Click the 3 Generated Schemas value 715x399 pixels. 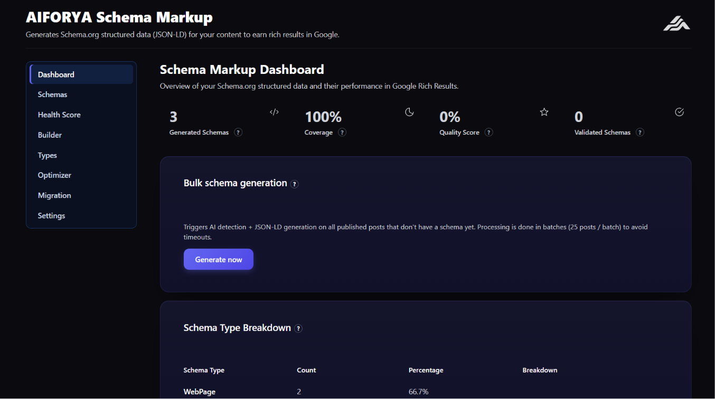coord(173,117)
